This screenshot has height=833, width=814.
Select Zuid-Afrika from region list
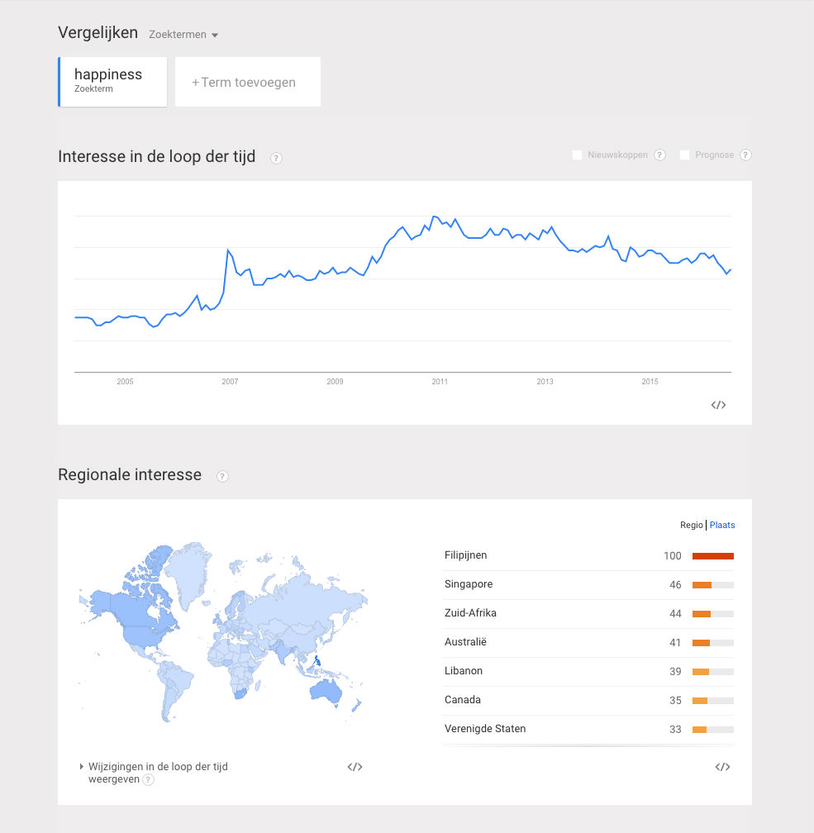(x=470, y=613)
